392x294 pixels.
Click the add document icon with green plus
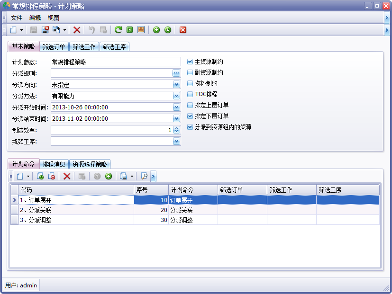coord(40,176)
